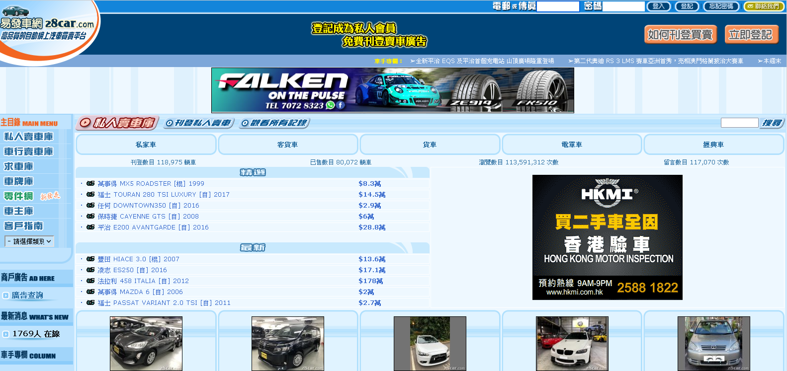Click the search input field beside 搜尋
This screenshot has width=787, height=371.
coord(739,123)
